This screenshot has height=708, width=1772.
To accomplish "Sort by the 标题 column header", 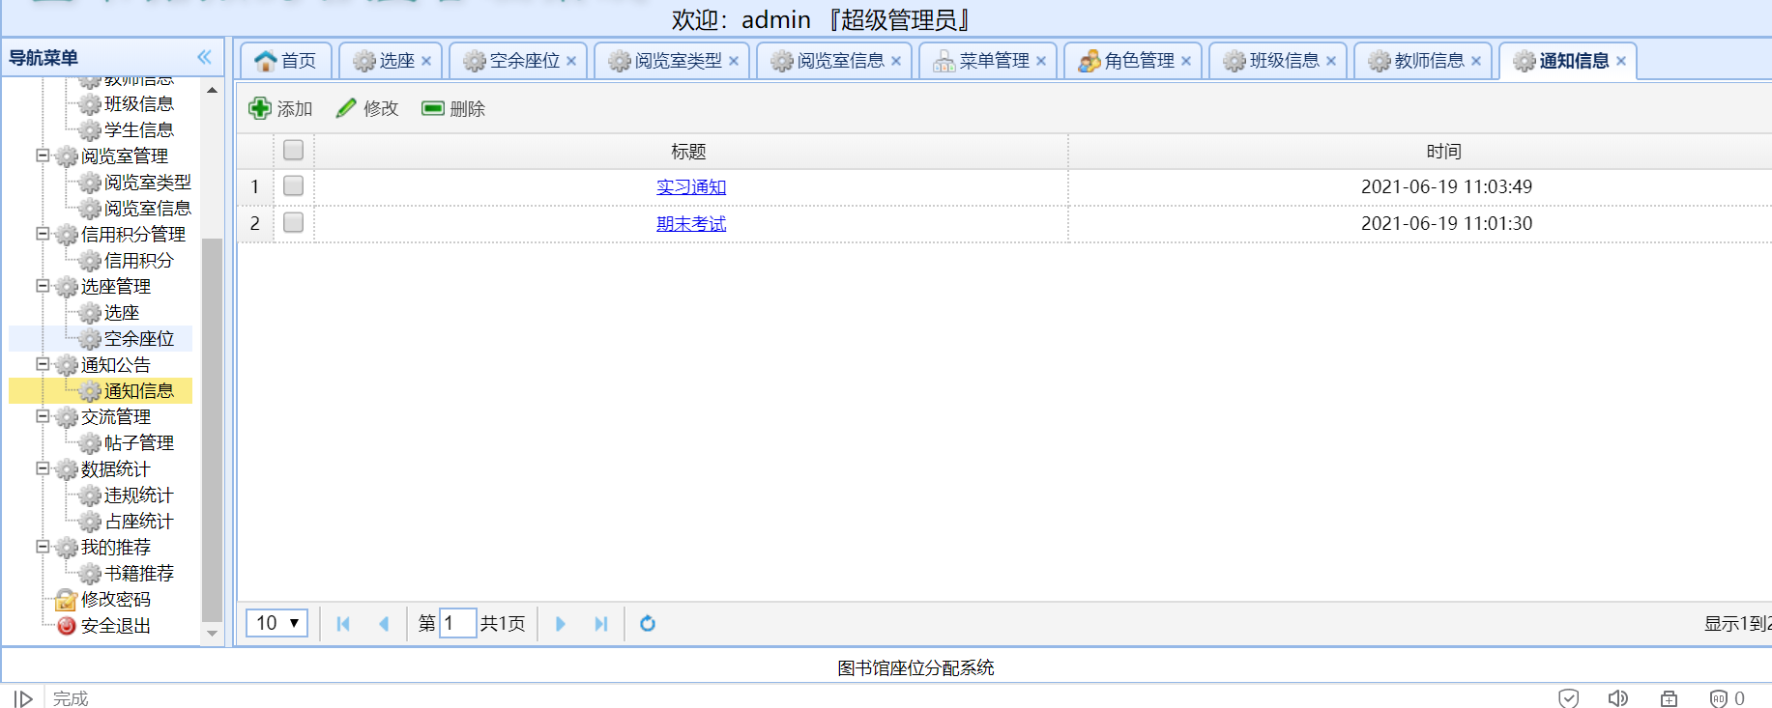I will click(x=689, y=152).
